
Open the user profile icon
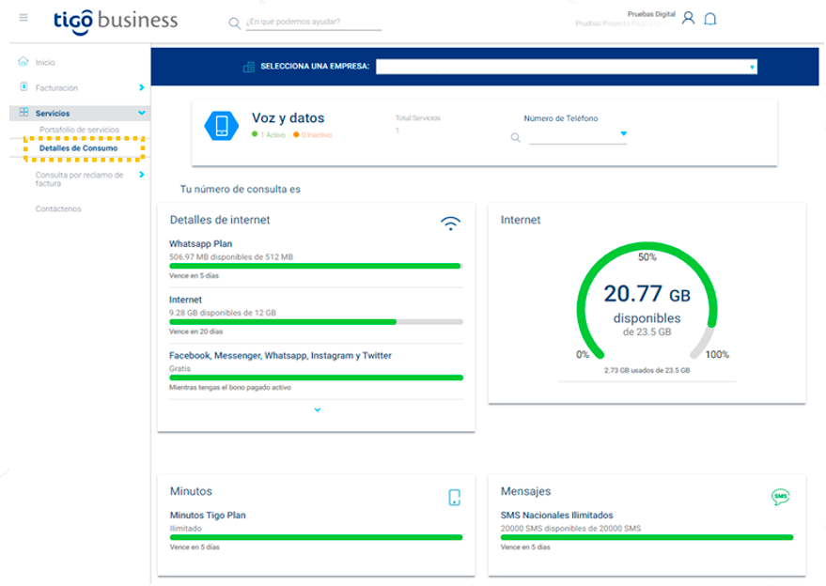[x=688, y=18]
